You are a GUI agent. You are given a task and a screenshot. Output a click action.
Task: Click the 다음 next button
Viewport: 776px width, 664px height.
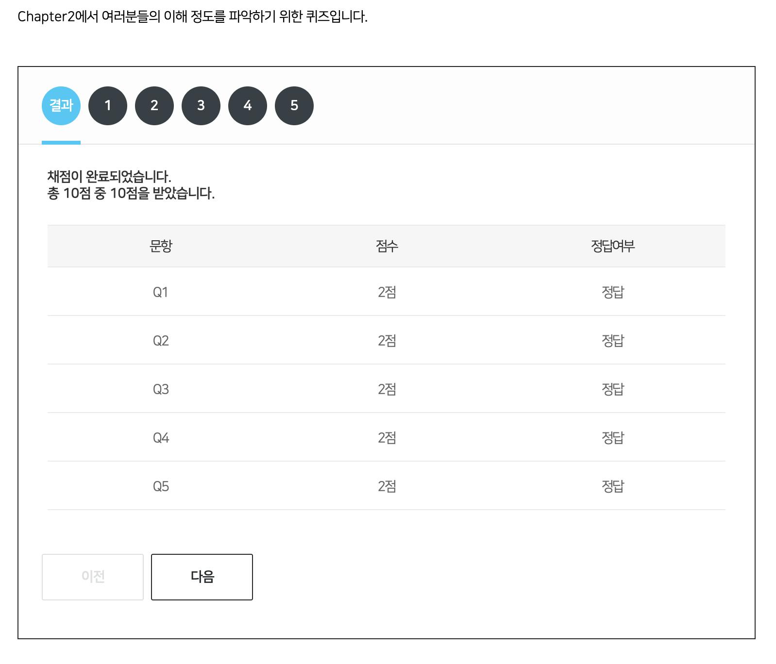coord(202,577)
